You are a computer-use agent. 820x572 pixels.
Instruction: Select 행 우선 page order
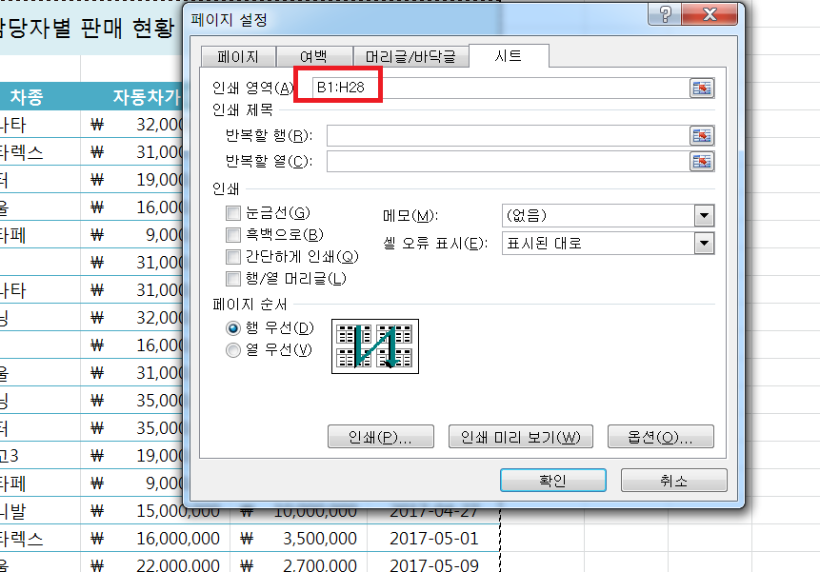point(233,327)
